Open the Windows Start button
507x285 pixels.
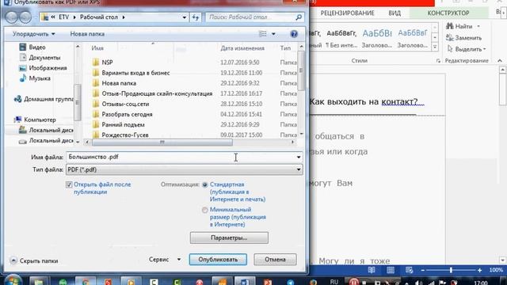pos(13,280)
